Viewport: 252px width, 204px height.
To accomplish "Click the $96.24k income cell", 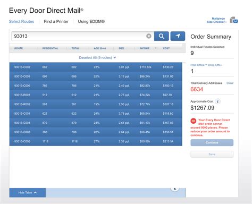I will click(145, 76).
